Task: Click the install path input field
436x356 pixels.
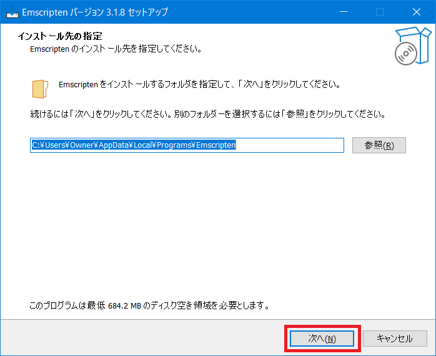Action: [187, 145]
